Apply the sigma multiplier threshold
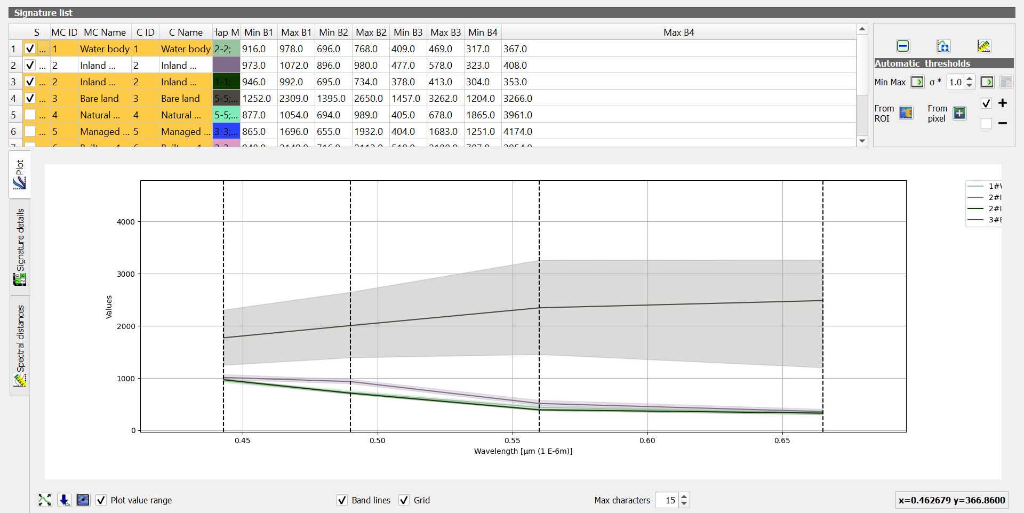The image size is (1024, 513). click(x=987, y=82)
